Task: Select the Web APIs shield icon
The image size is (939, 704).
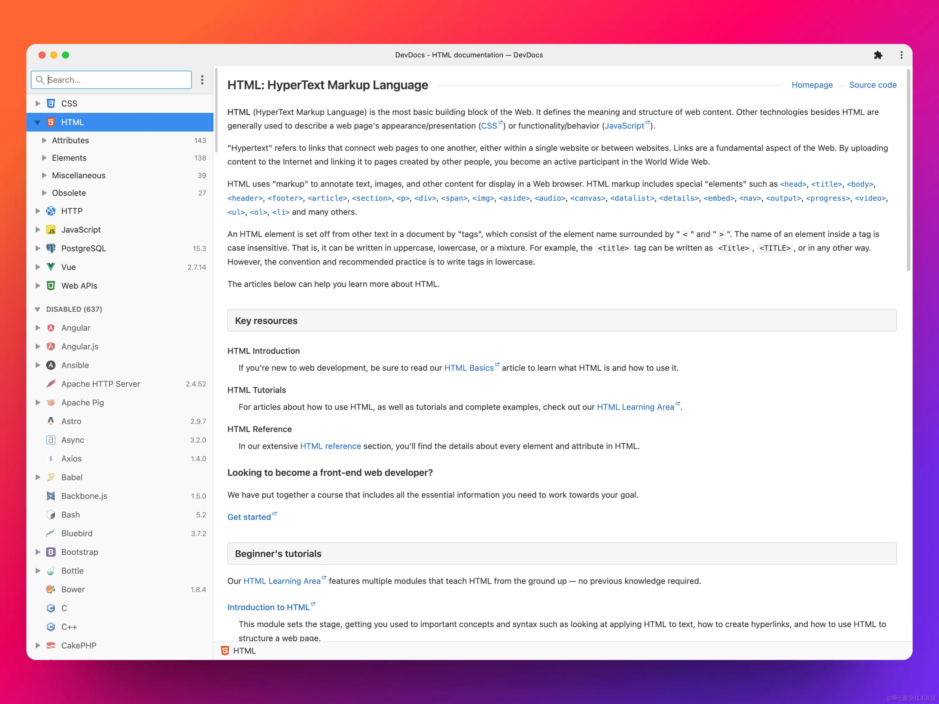Action: [51, 286]
